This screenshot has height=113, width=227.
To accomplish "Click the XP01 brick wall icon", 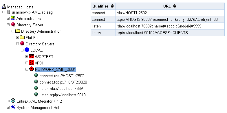I will point(32,62).
